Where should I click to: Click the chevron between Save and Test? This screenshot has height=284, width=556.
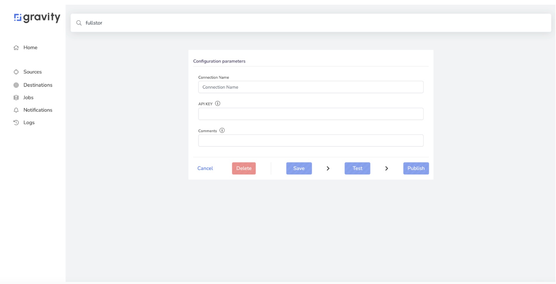tap(328, 169)
